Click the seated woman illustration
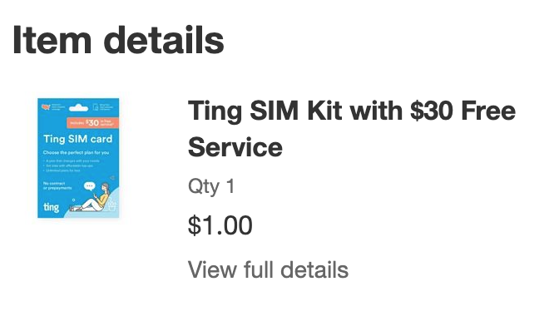Image resolution: width=559 pixels, height=326 pixels. tap(91, 198)
